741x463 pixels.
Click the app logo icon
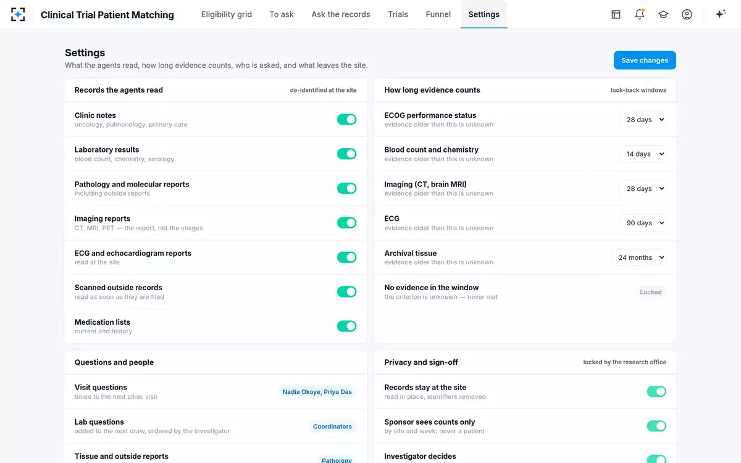tap(18, 14)
